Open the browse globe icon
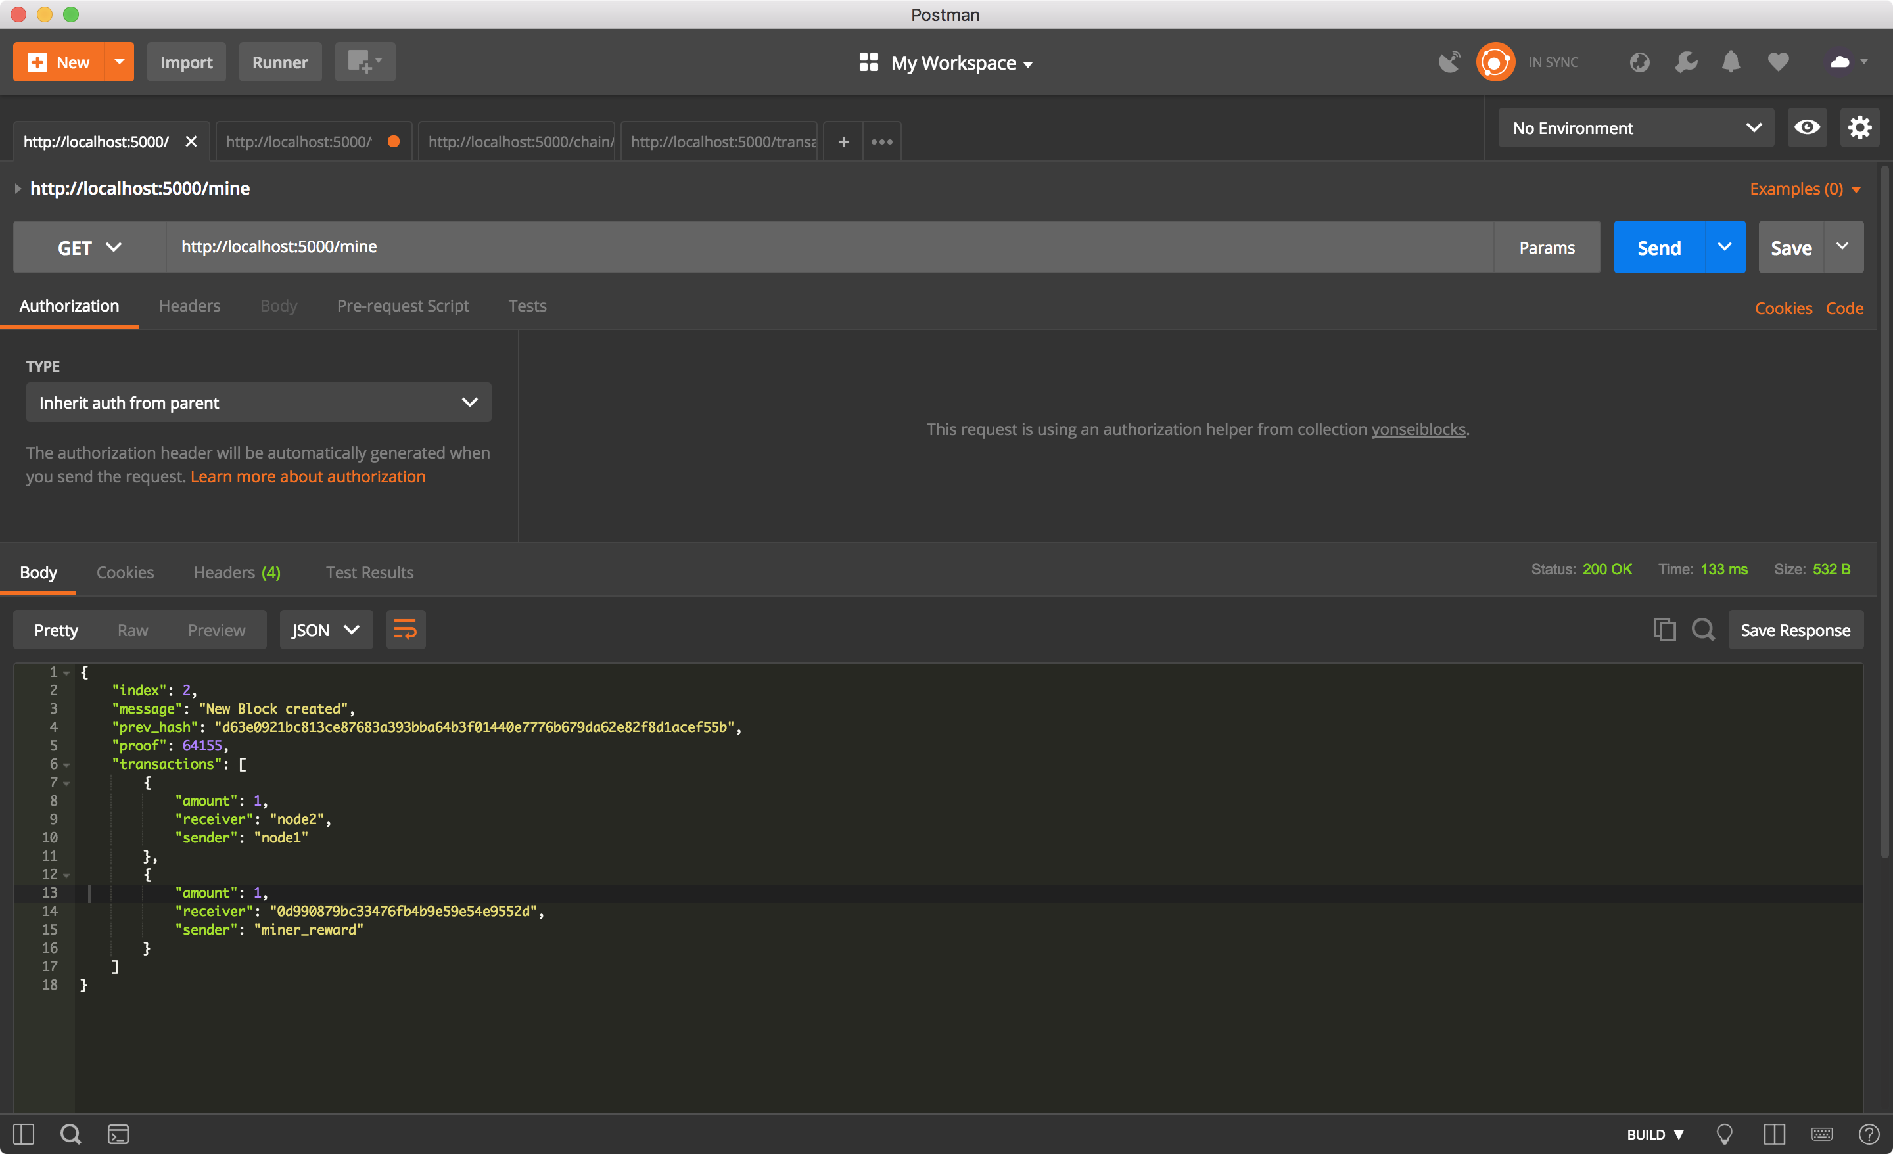Screen dimensions: 1893x1154 (1639, 62)
